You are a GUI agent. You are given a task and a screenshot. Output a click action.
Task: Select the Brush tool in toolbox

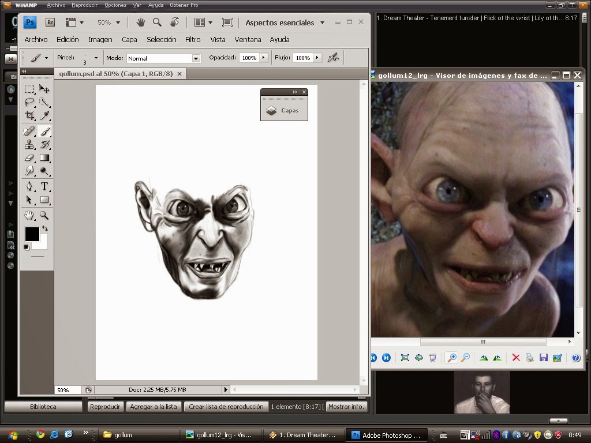pyautogui.click(x=44, y=131)
